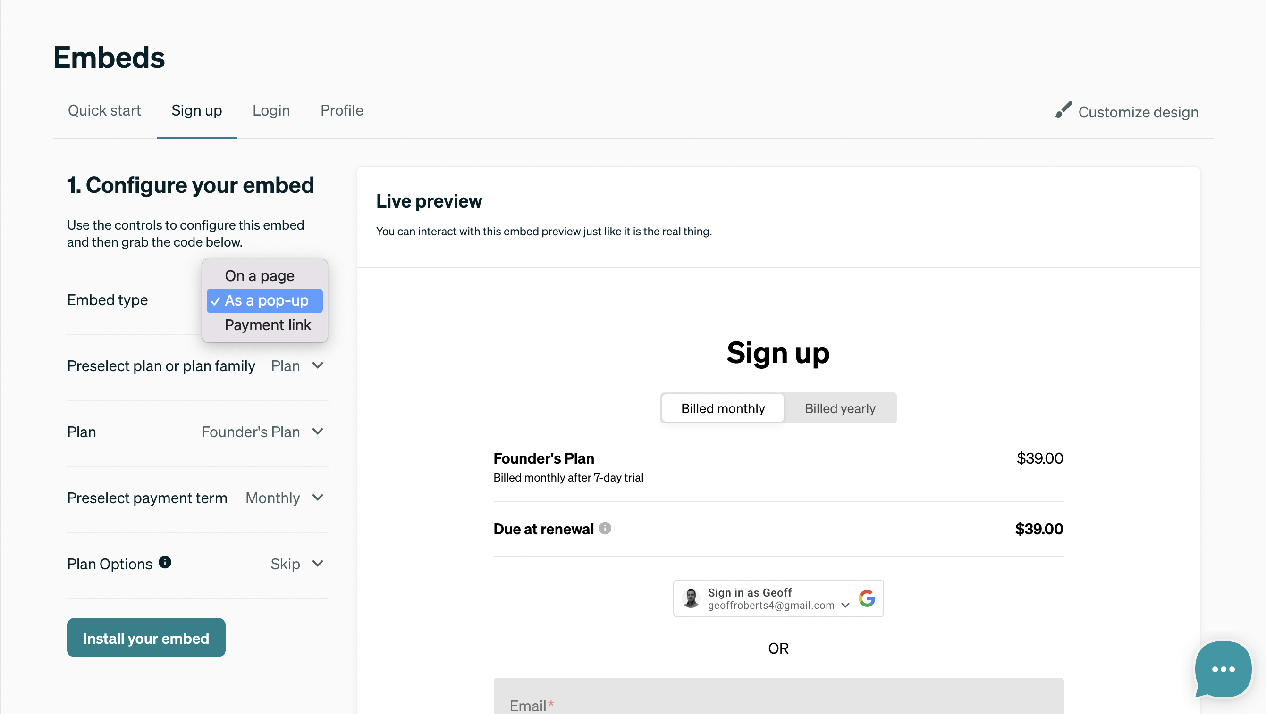
Task: Select the checked As a pop-up option
Action: click(264, 300)
